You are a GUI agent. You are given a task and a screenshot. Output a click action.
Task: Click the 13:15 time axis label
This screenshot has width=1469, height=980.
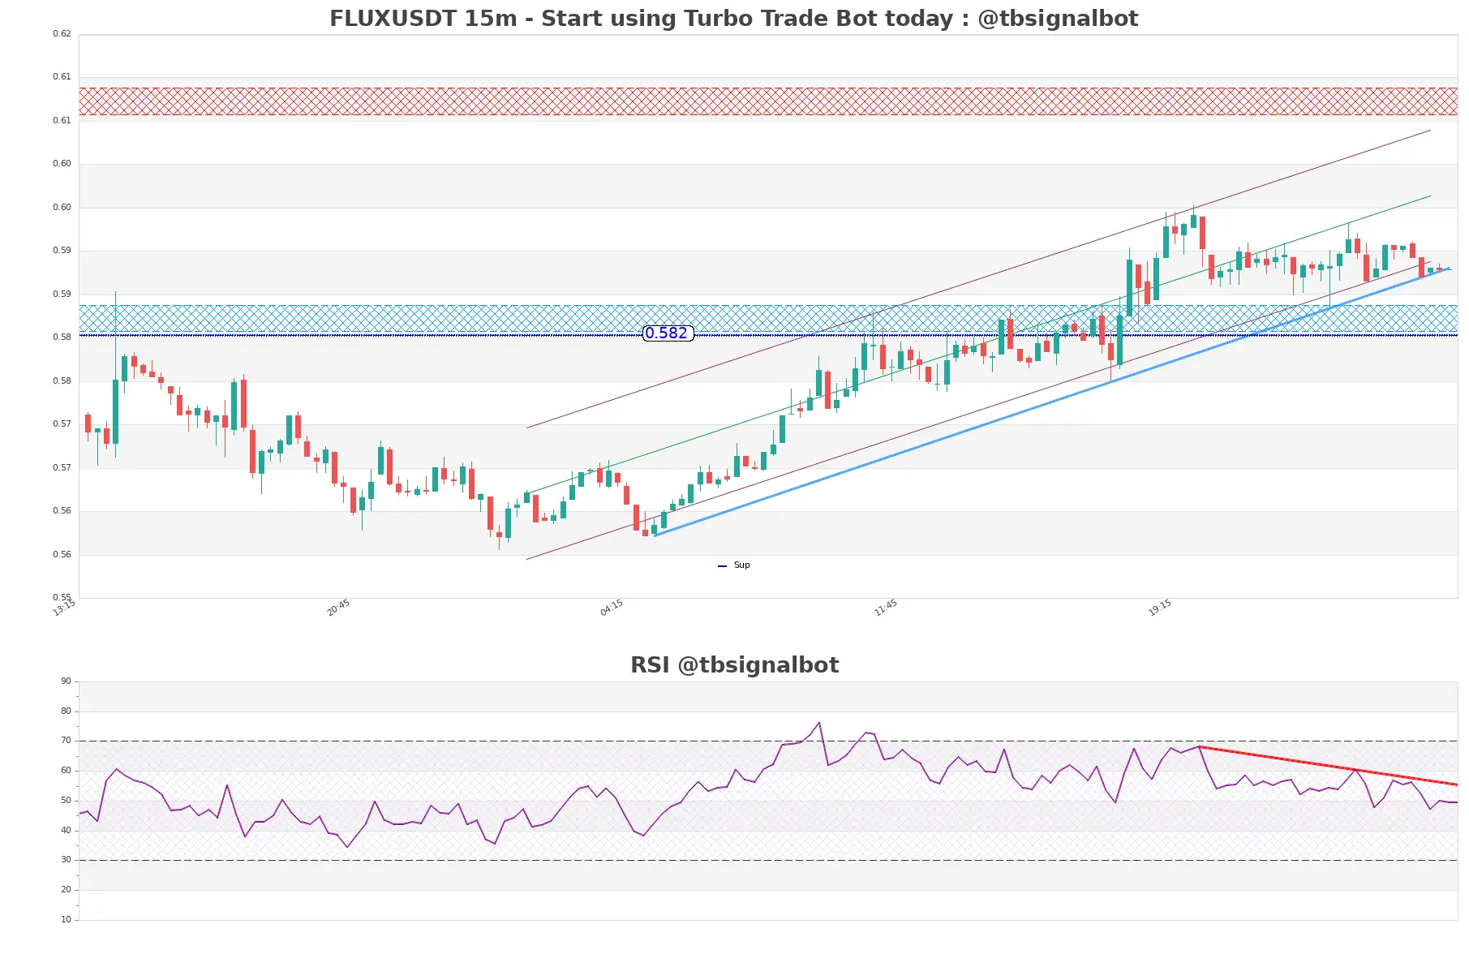[x=64, y=608]
